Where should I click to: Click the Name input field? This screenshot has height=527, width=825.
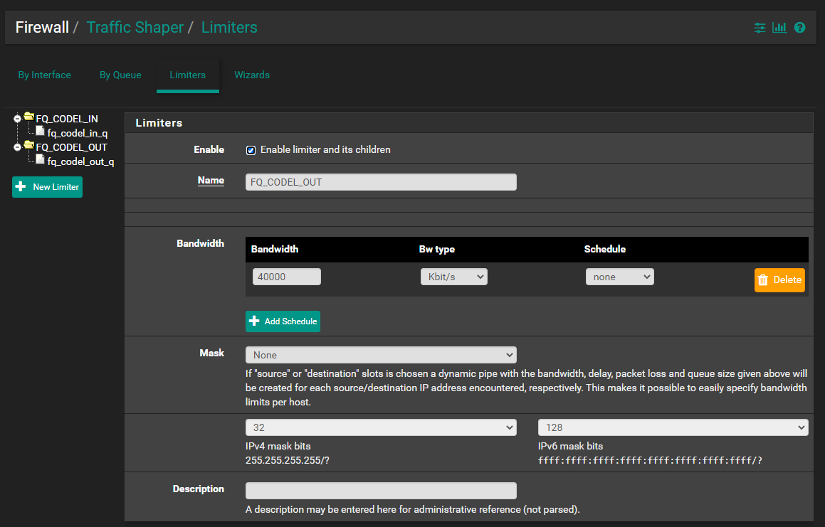pyautogui.click(x=381, y=182)
